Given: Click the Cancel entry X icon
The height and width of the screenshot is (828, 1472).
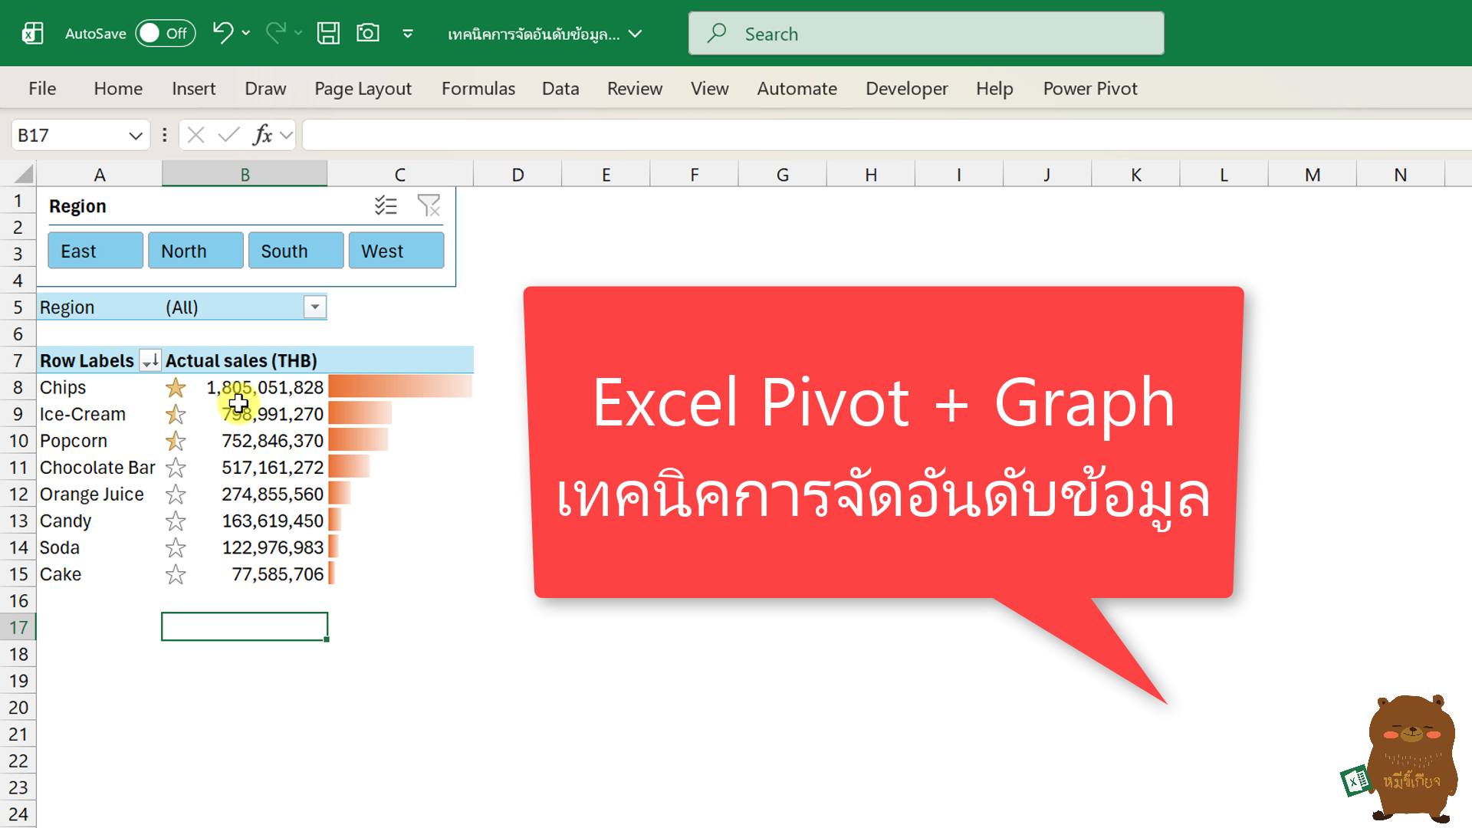Looking at the screenshot, I should [x=195, y=136].
